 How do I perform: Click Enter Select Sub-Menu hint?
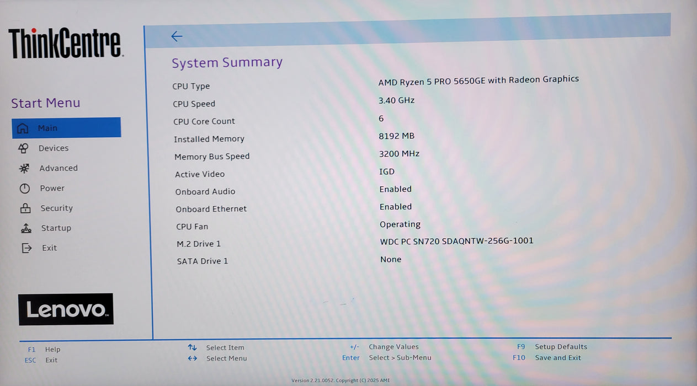387,358
